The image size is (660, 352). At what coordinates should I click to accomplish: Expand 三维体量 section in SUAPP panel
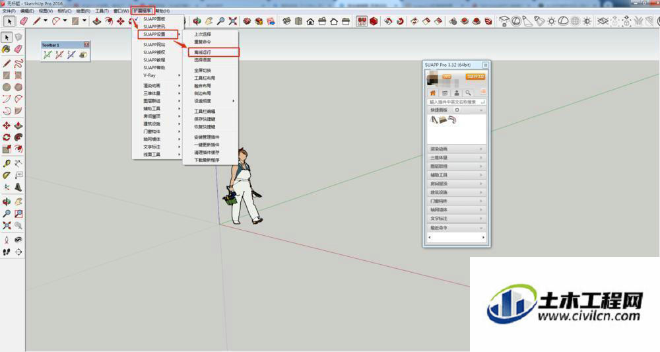pyautogui.click(x=456, y=157)
